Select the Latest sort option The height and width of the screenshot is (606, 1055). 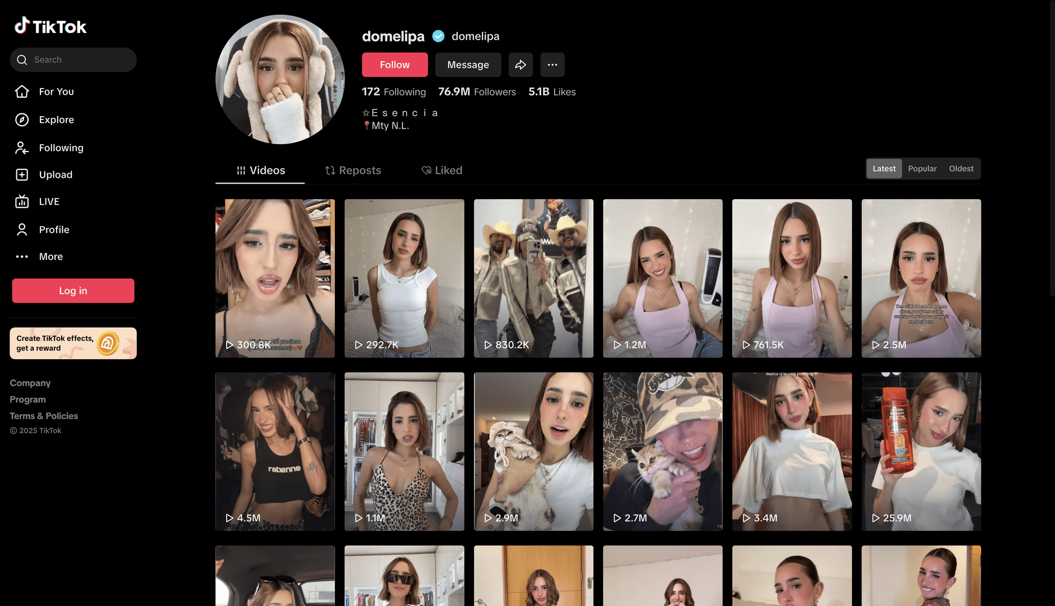click(x=884, y=168)
